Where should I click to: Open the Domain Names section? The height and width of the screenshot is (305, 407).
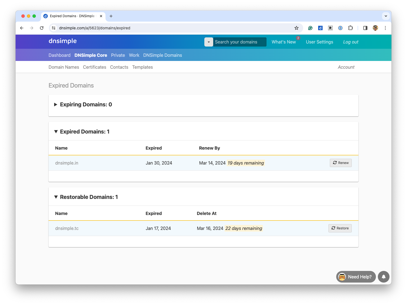(x=64, y=67)
